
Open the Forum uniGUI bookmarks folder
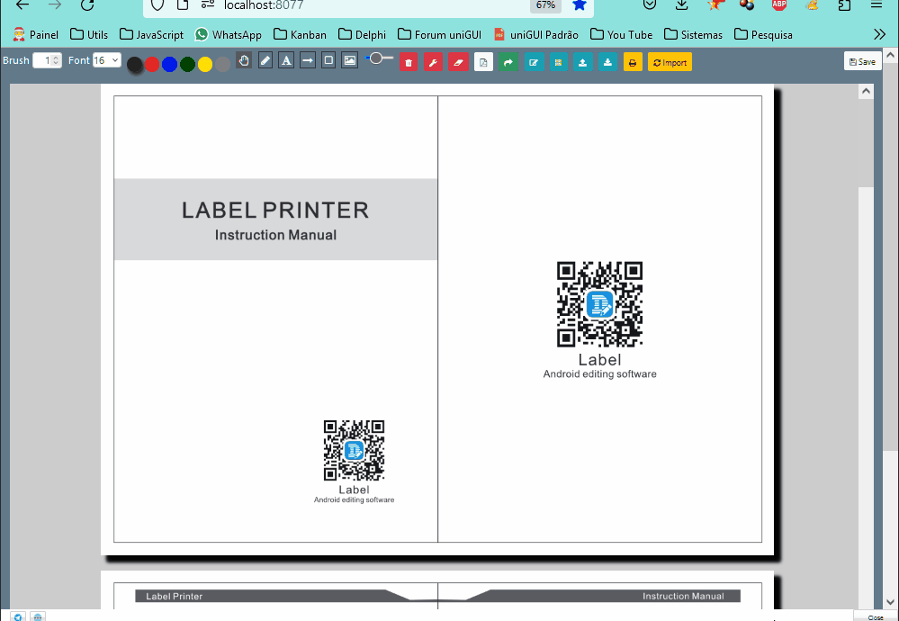(439, 34)
